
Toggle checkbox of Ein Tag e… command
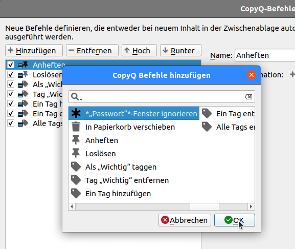pyautogui.click(x=11, y=113)
